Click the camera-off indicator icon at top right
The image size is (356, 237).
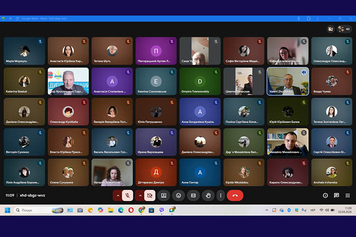(331, 29)
